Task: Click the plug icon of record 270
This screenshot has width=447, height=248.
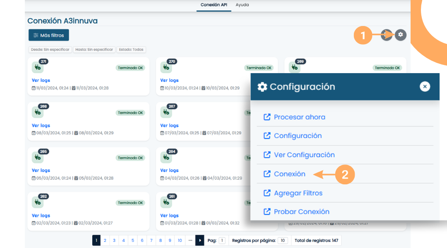Action: (166, 67)
